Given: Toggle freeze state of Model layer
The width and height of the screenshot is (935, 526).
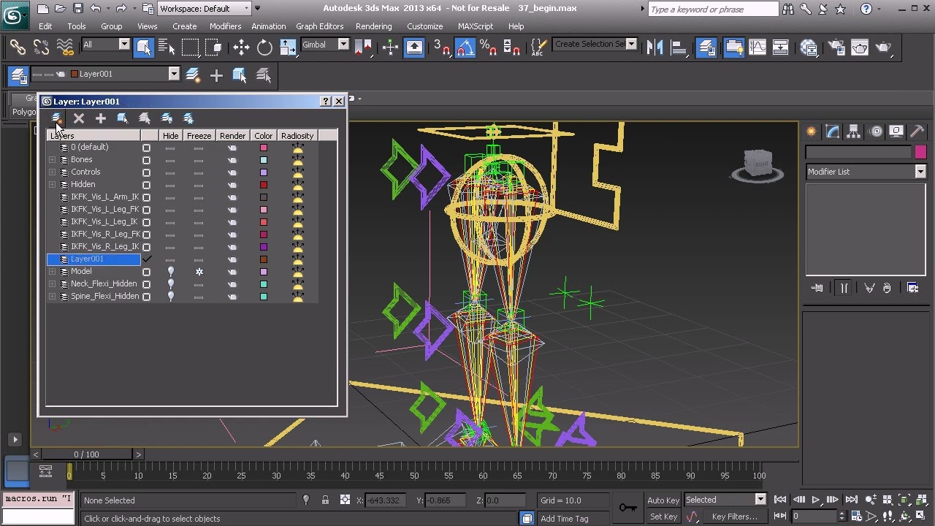Looking at the screenshot, I should point(199,272).
